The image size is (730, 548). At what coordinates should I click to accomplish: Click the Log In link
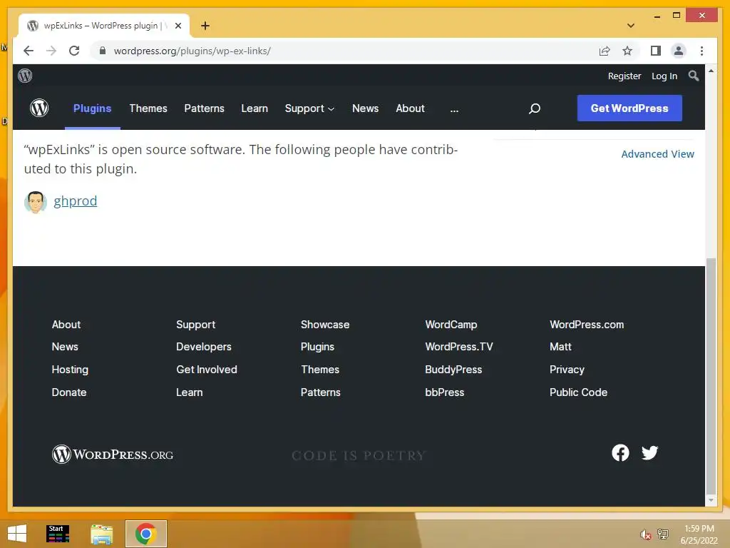pos(664,76)
